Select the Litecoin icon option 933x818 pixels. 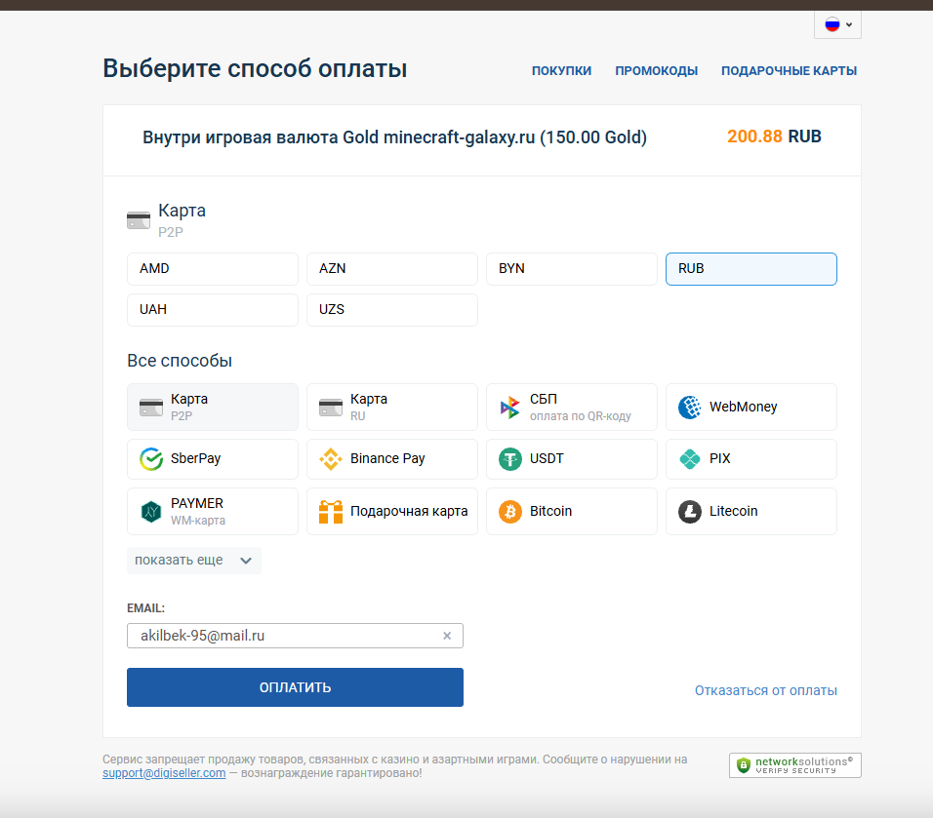click(690, 511)
